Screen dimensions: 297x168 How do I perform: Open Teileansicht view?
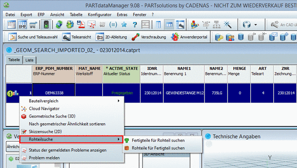point(77,37)
